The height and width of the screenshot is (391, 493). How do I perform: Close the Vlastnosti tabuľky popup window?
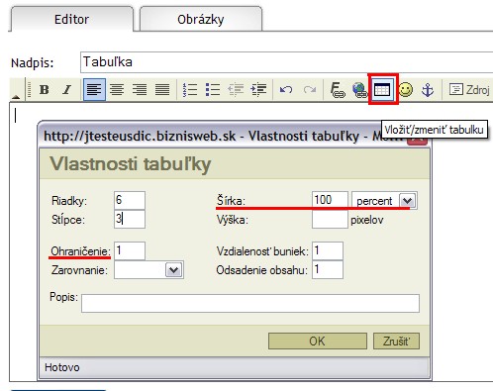click(x=417, y=141)
